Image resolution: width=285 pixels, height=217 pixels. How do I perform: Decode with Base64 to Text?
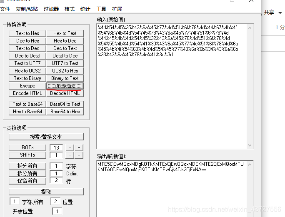coord(65,104)
